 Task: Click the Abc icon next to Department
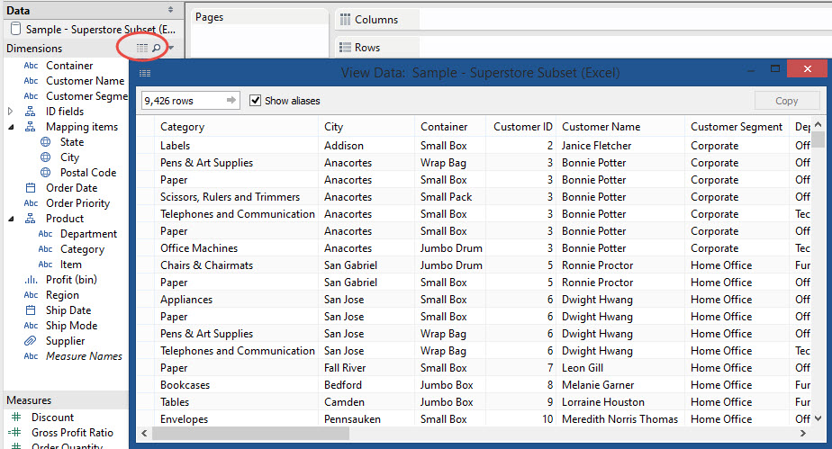[45, 234]
